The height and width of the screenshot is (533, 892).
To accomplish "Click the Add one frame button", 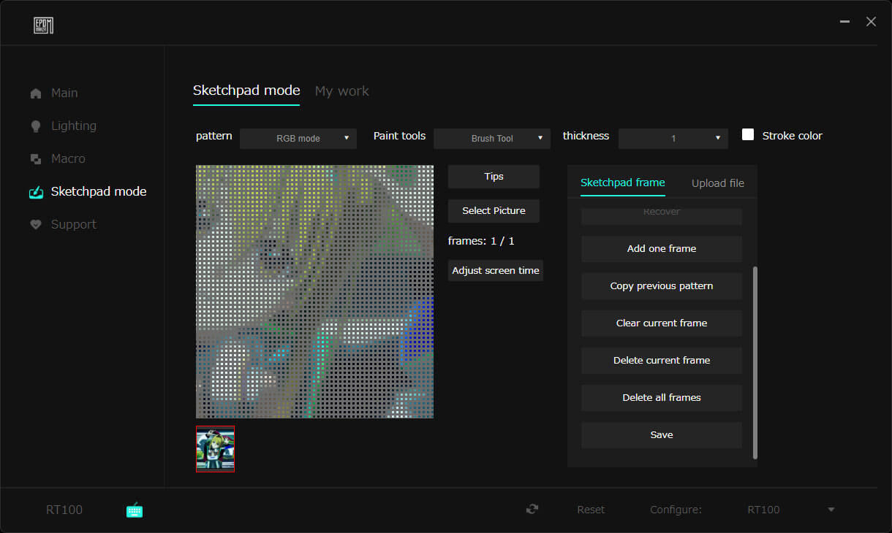I will pos(662,249).
